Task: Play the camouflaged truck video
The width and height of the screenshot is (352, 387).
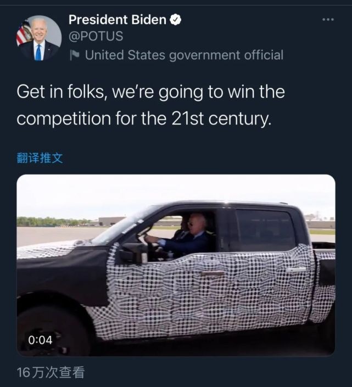Action: pyautogui.click(x=176, y=265)
